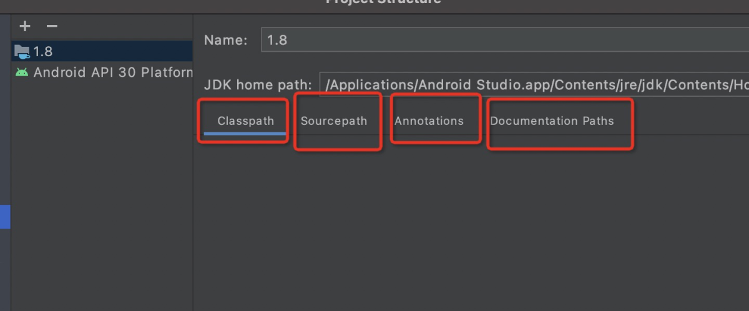Select the 1.8 SDK entry
Viewport: 749px width, 311px height.
coord(102,51)
